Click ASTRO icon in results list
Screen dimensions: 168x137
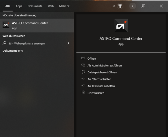point(6,25)
